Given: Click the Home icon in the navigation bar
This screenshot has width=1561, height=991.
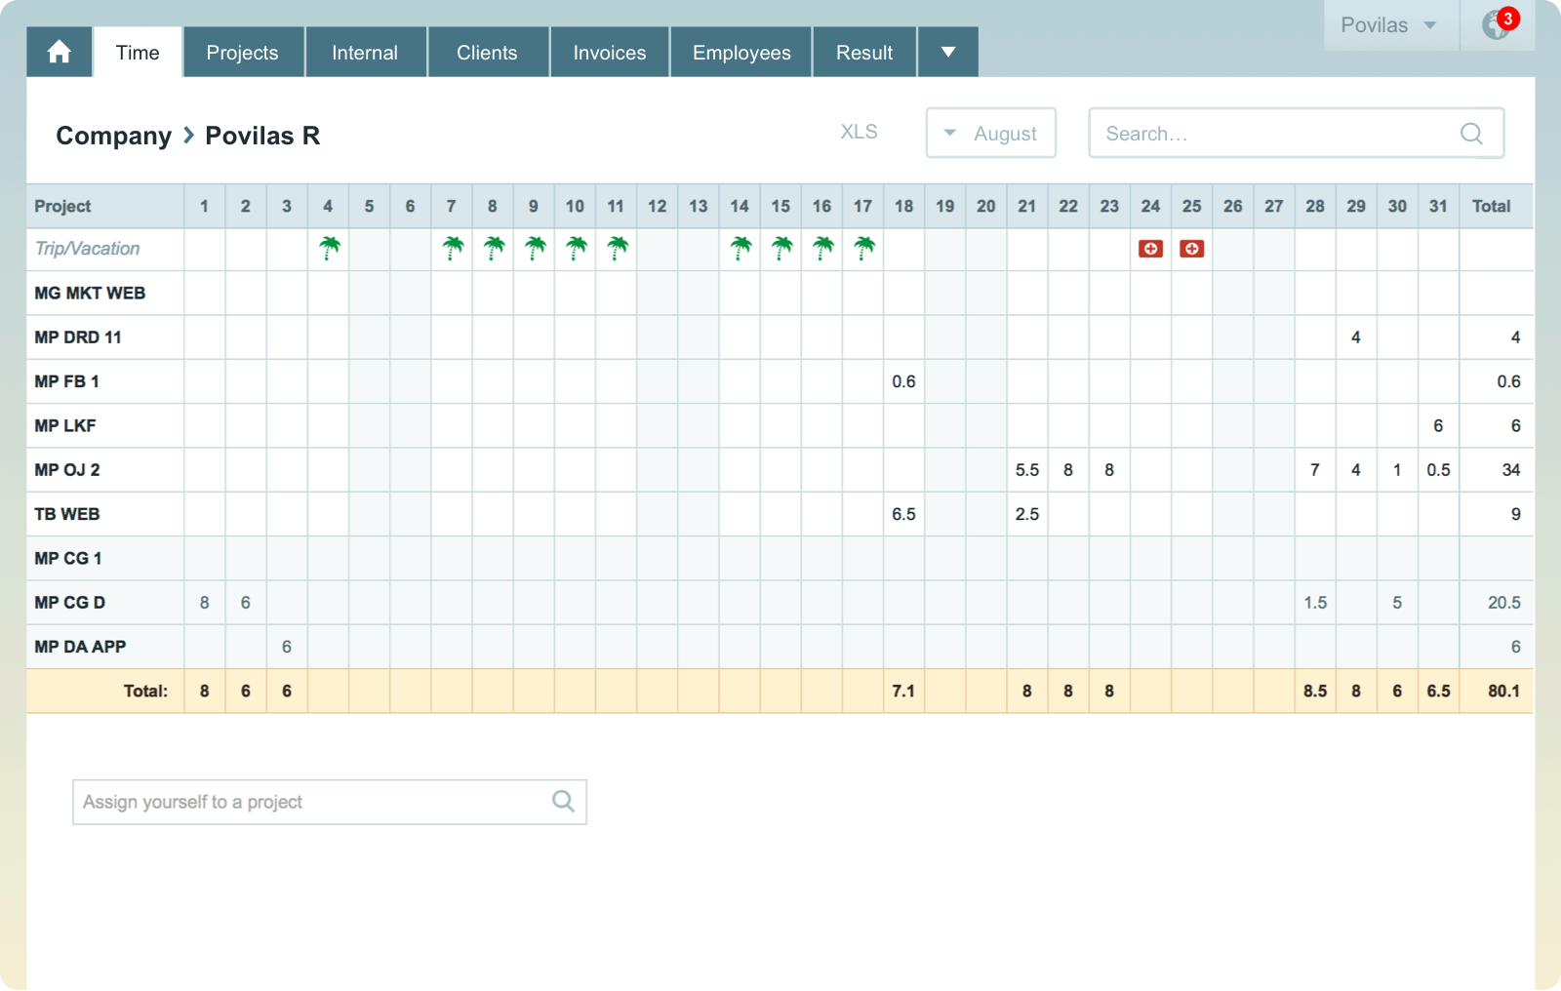Looking at the screenshot, I should [x=59, y=52].
